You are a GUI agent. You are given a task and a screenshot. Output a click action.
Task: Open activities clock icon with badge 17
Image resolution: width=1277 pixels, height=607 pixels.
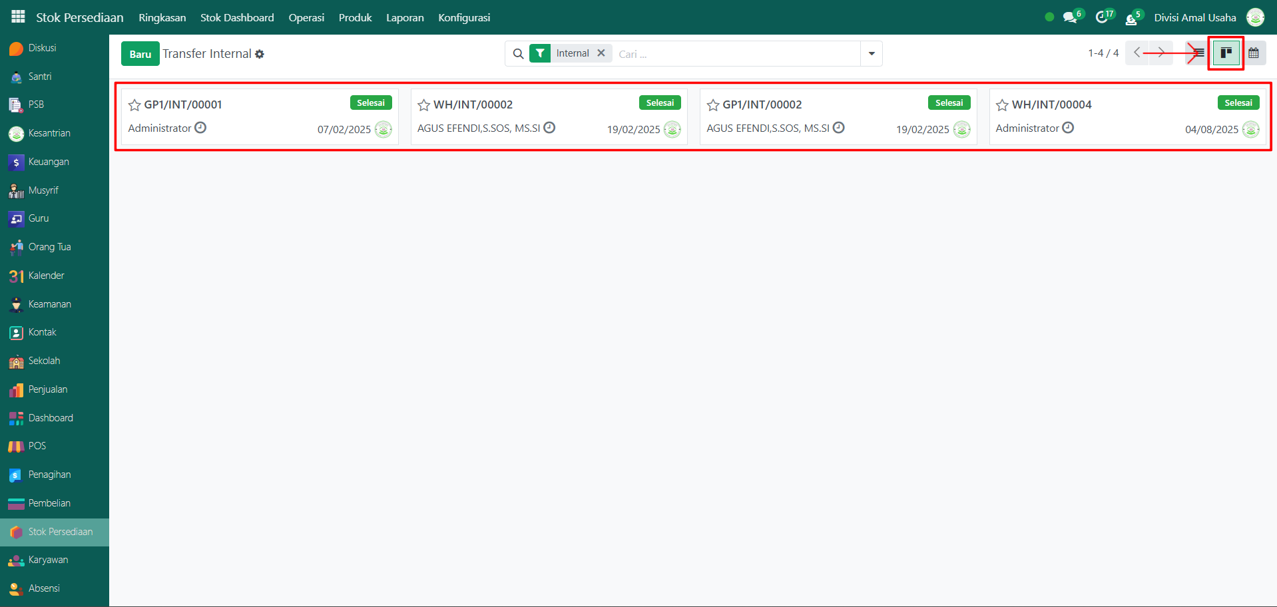[1102, 17]
